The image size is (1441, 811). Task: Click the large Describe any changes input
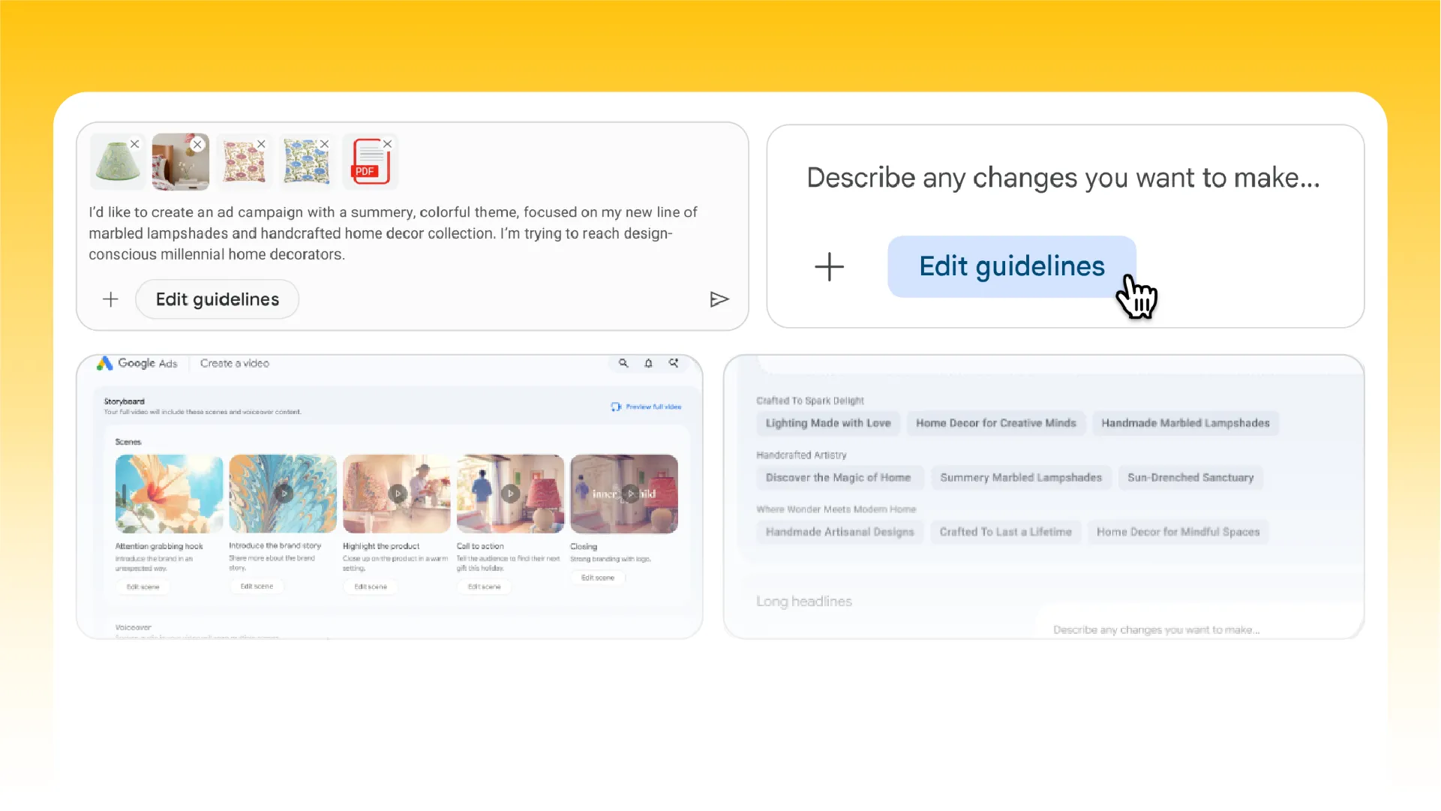click(1063, 178)
